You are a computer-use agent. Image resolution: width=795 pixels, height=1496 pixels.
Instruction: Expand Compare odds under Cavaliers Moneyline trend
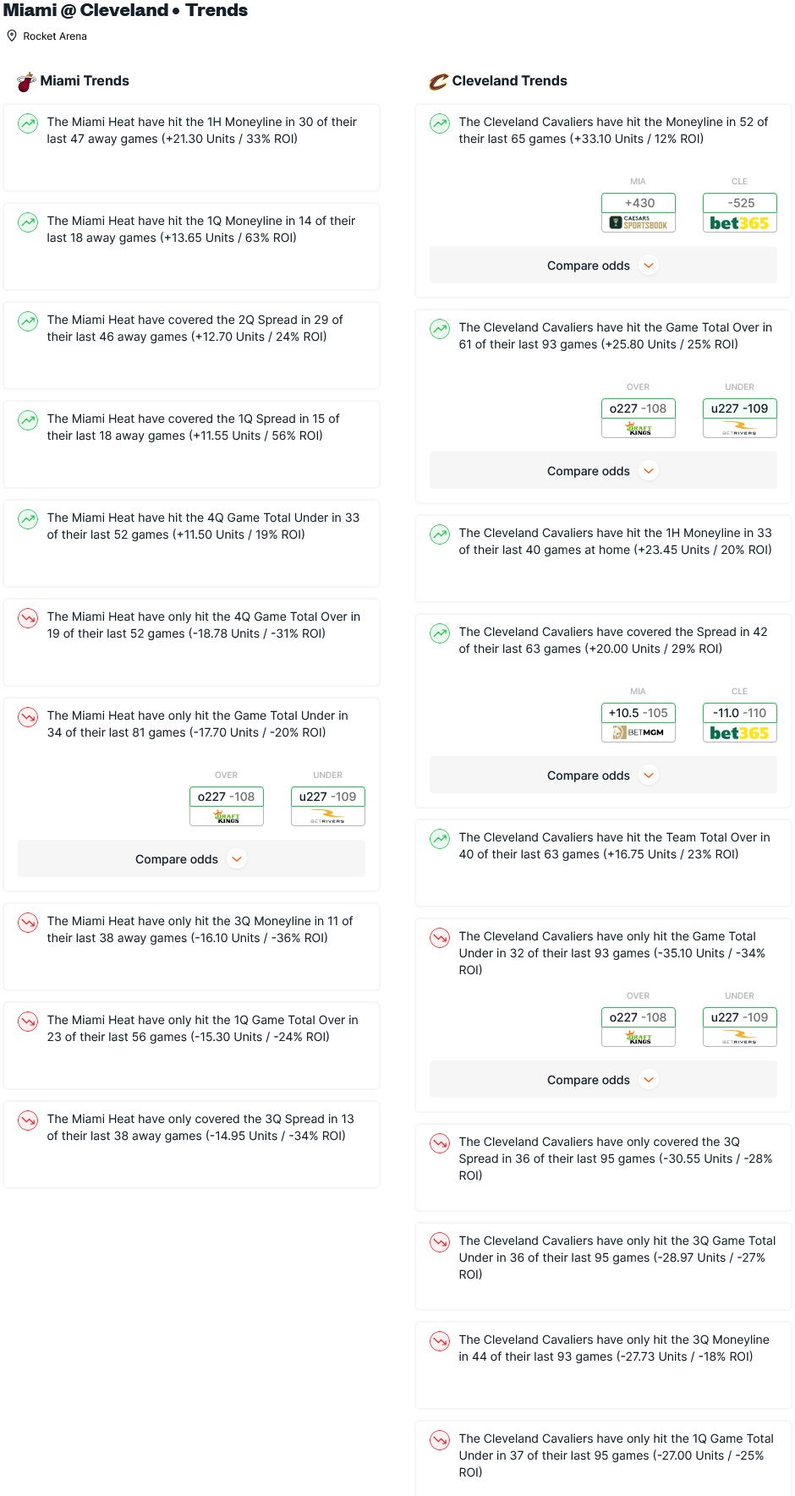(x=603, y=266)
